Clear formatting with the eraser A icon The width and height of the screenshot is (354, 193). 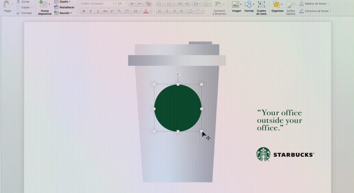(x=148, y=4)
